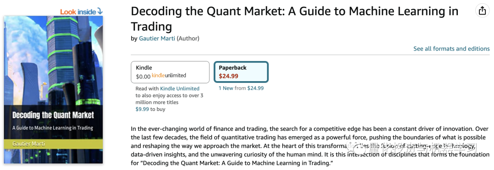Select the Paperback format option

(241, 72)
